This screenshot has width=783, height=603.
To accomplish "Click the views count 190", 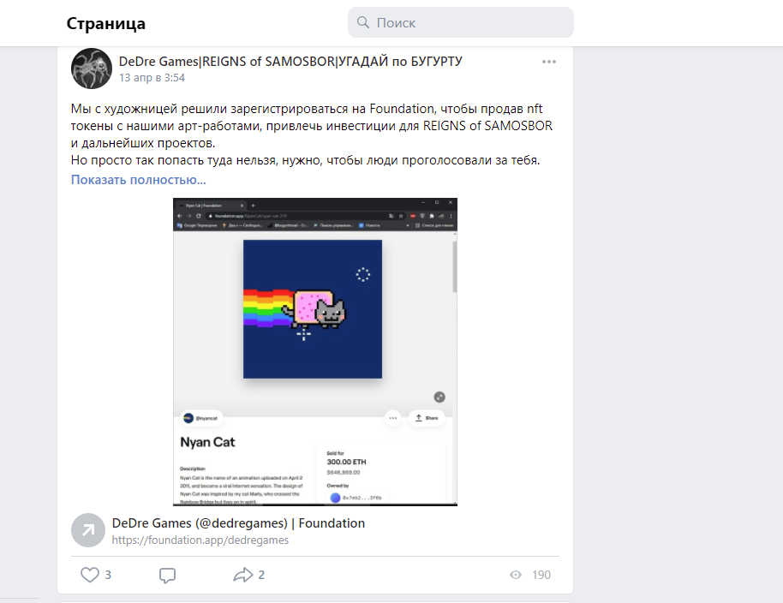I will point(541,575).
